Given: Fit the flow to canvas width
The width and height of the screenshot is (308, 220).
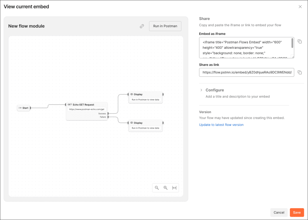Looking at the screenshot, I should coord(174,188).
